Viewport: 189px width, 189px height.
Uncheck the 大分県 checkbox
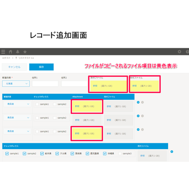pyautogui.click(x=57, y=154)
